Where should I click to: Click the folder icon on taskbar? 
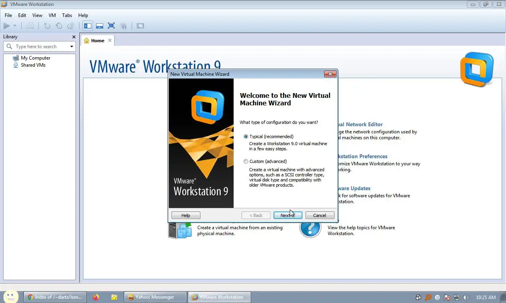point(114,297)
